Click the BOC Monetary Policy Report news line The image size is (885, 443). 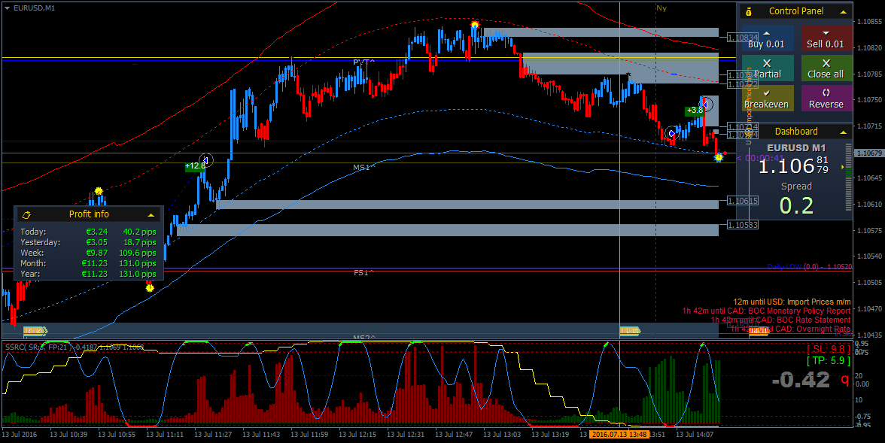766,311
